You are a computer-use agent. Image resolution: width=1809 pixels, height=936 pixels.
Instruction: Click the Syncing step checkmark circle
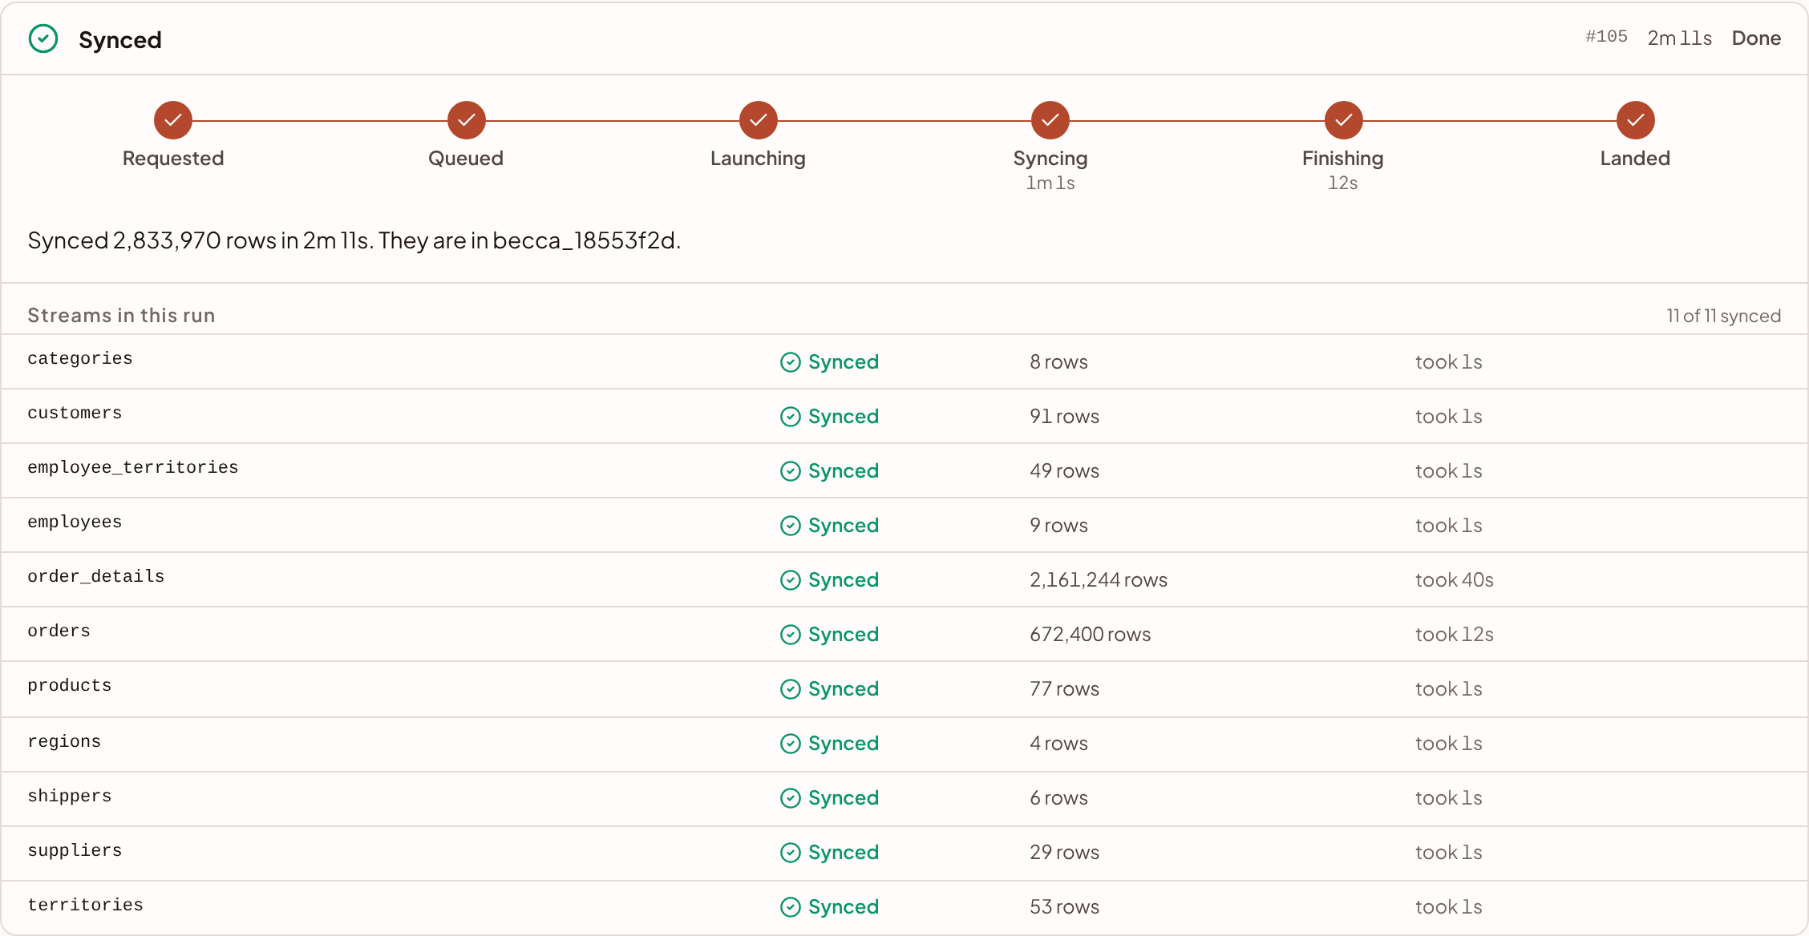pos(1050,120)
